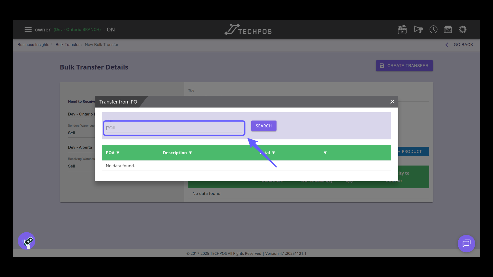
Task: Go to Business Insights breadcrumb
Action: (33, 45)
